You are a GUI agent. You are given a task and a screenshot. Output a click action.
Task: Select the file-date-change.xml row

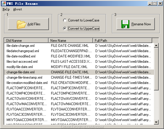[x=79, y=46]
